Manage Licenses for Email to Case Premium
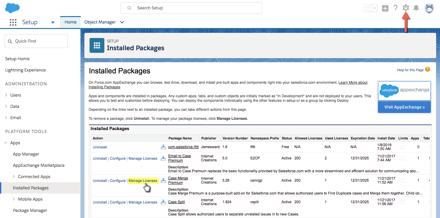 (x=143, y=158)
